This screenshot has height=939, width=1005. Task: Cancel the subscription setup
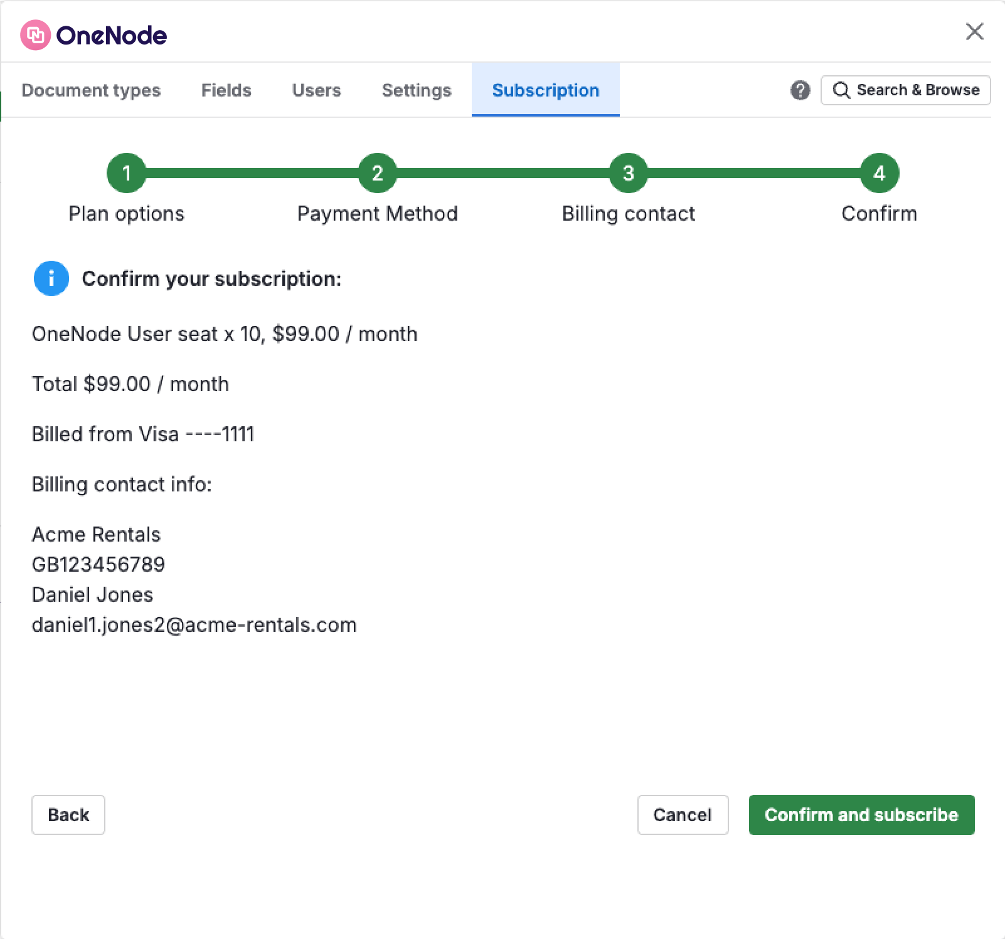pyautogui.click(x=683, y=815)
